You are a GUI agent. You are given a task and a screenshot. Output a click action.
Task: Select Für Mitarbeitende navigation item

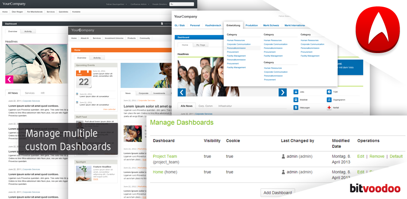35,12
